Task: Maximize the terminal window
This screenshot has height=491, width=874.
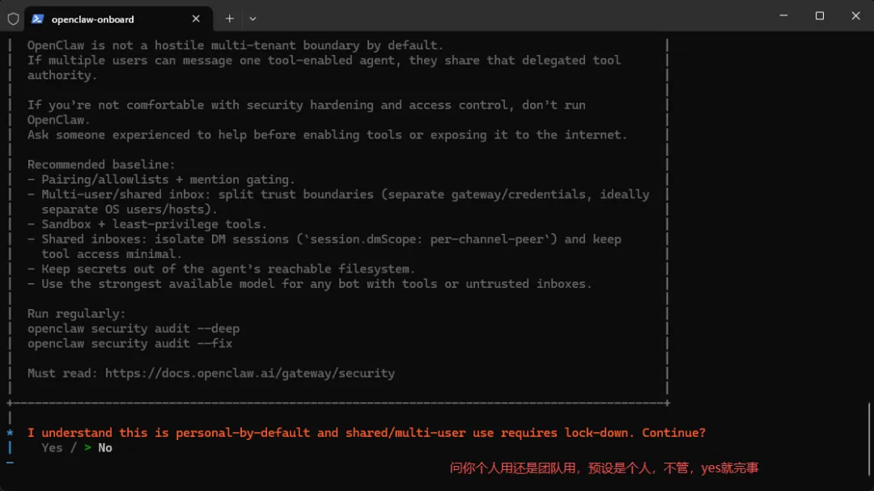Action: point(820,15)
